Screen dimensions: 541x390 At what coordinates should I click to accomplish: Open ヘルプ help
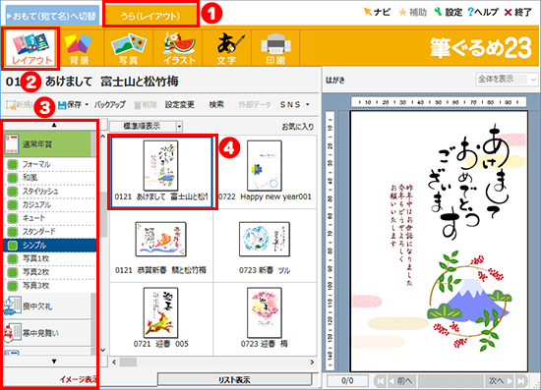[483, 12]
